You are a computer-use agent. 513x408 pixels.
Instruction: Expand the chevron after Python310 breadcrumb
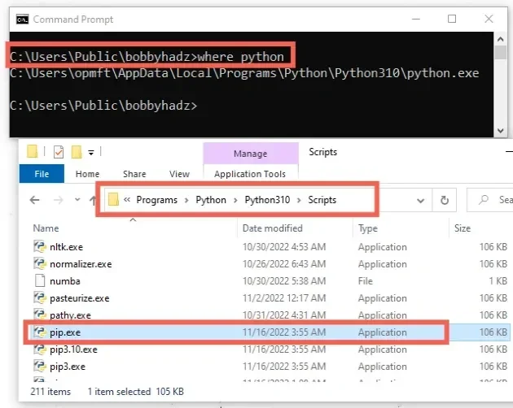pos(299,200)
